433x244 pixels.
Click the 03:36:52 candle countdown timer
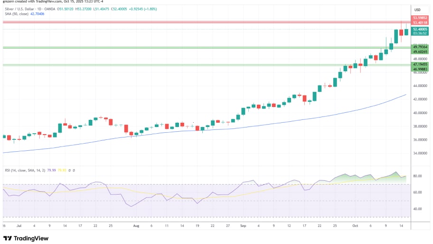point(420,33)
